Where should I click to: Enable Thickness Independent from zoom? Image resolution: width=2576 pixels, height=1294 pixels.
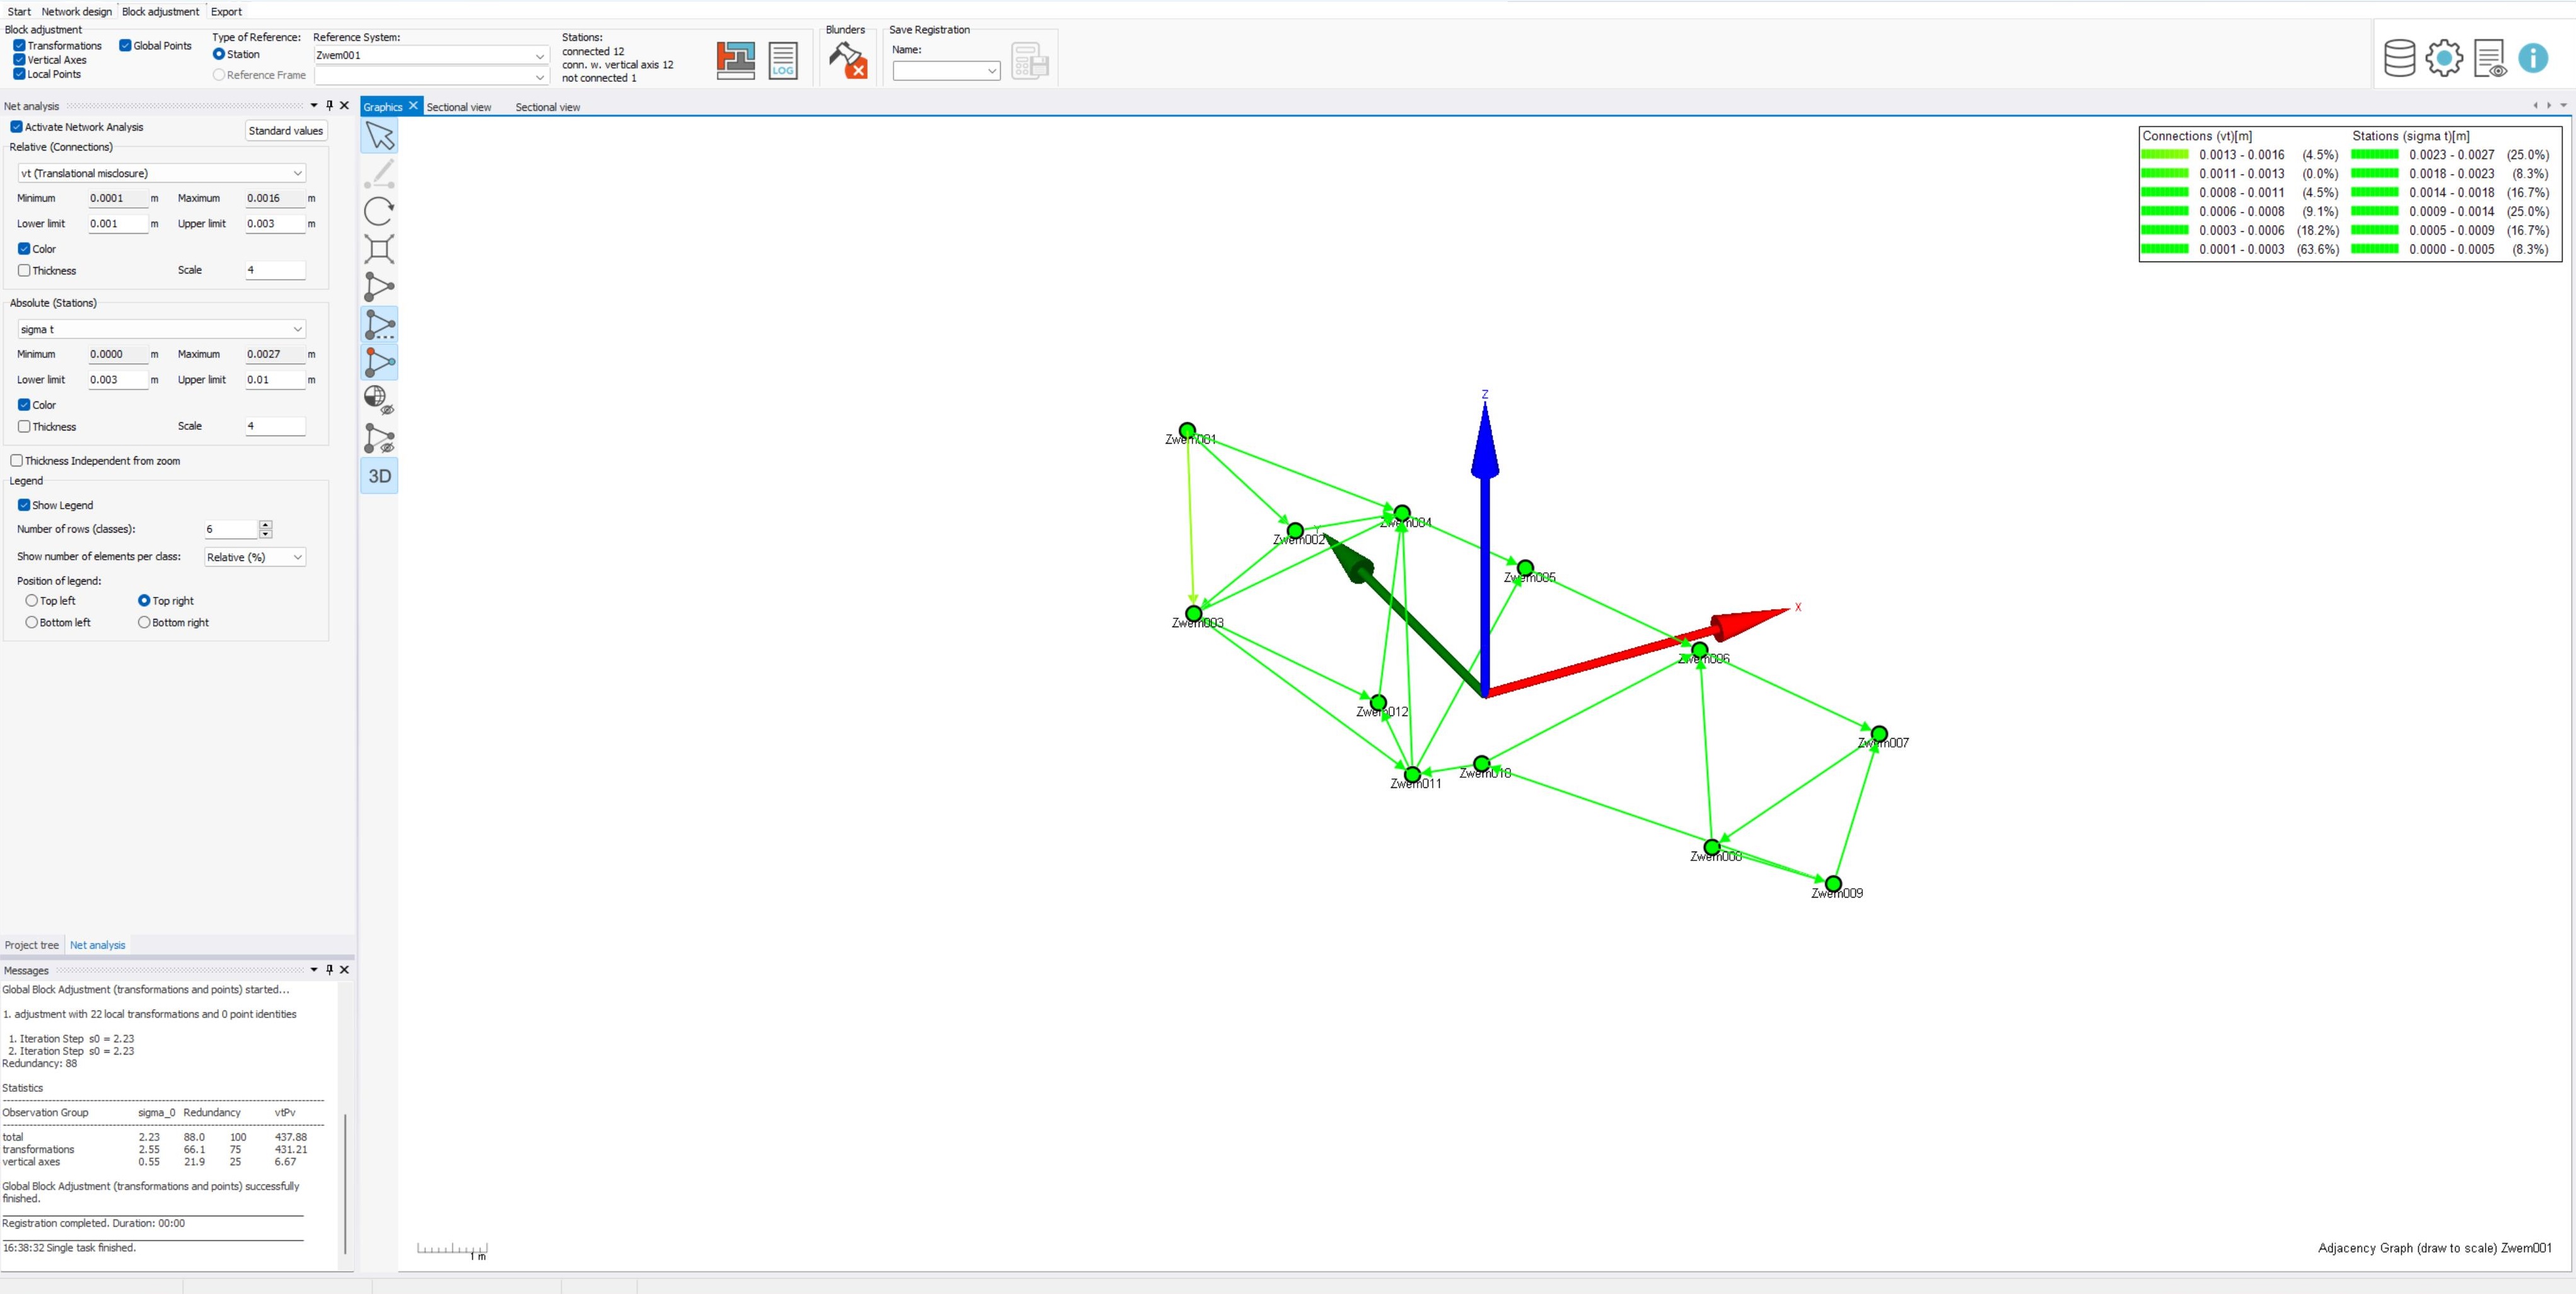coord(17,461)
